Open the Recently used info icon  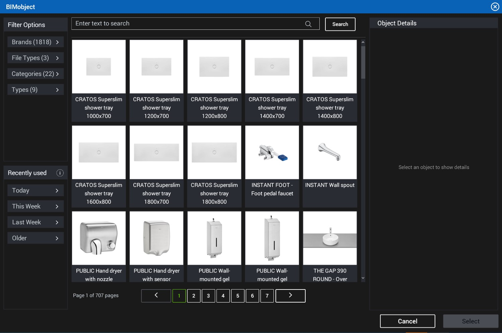(60, 173)
